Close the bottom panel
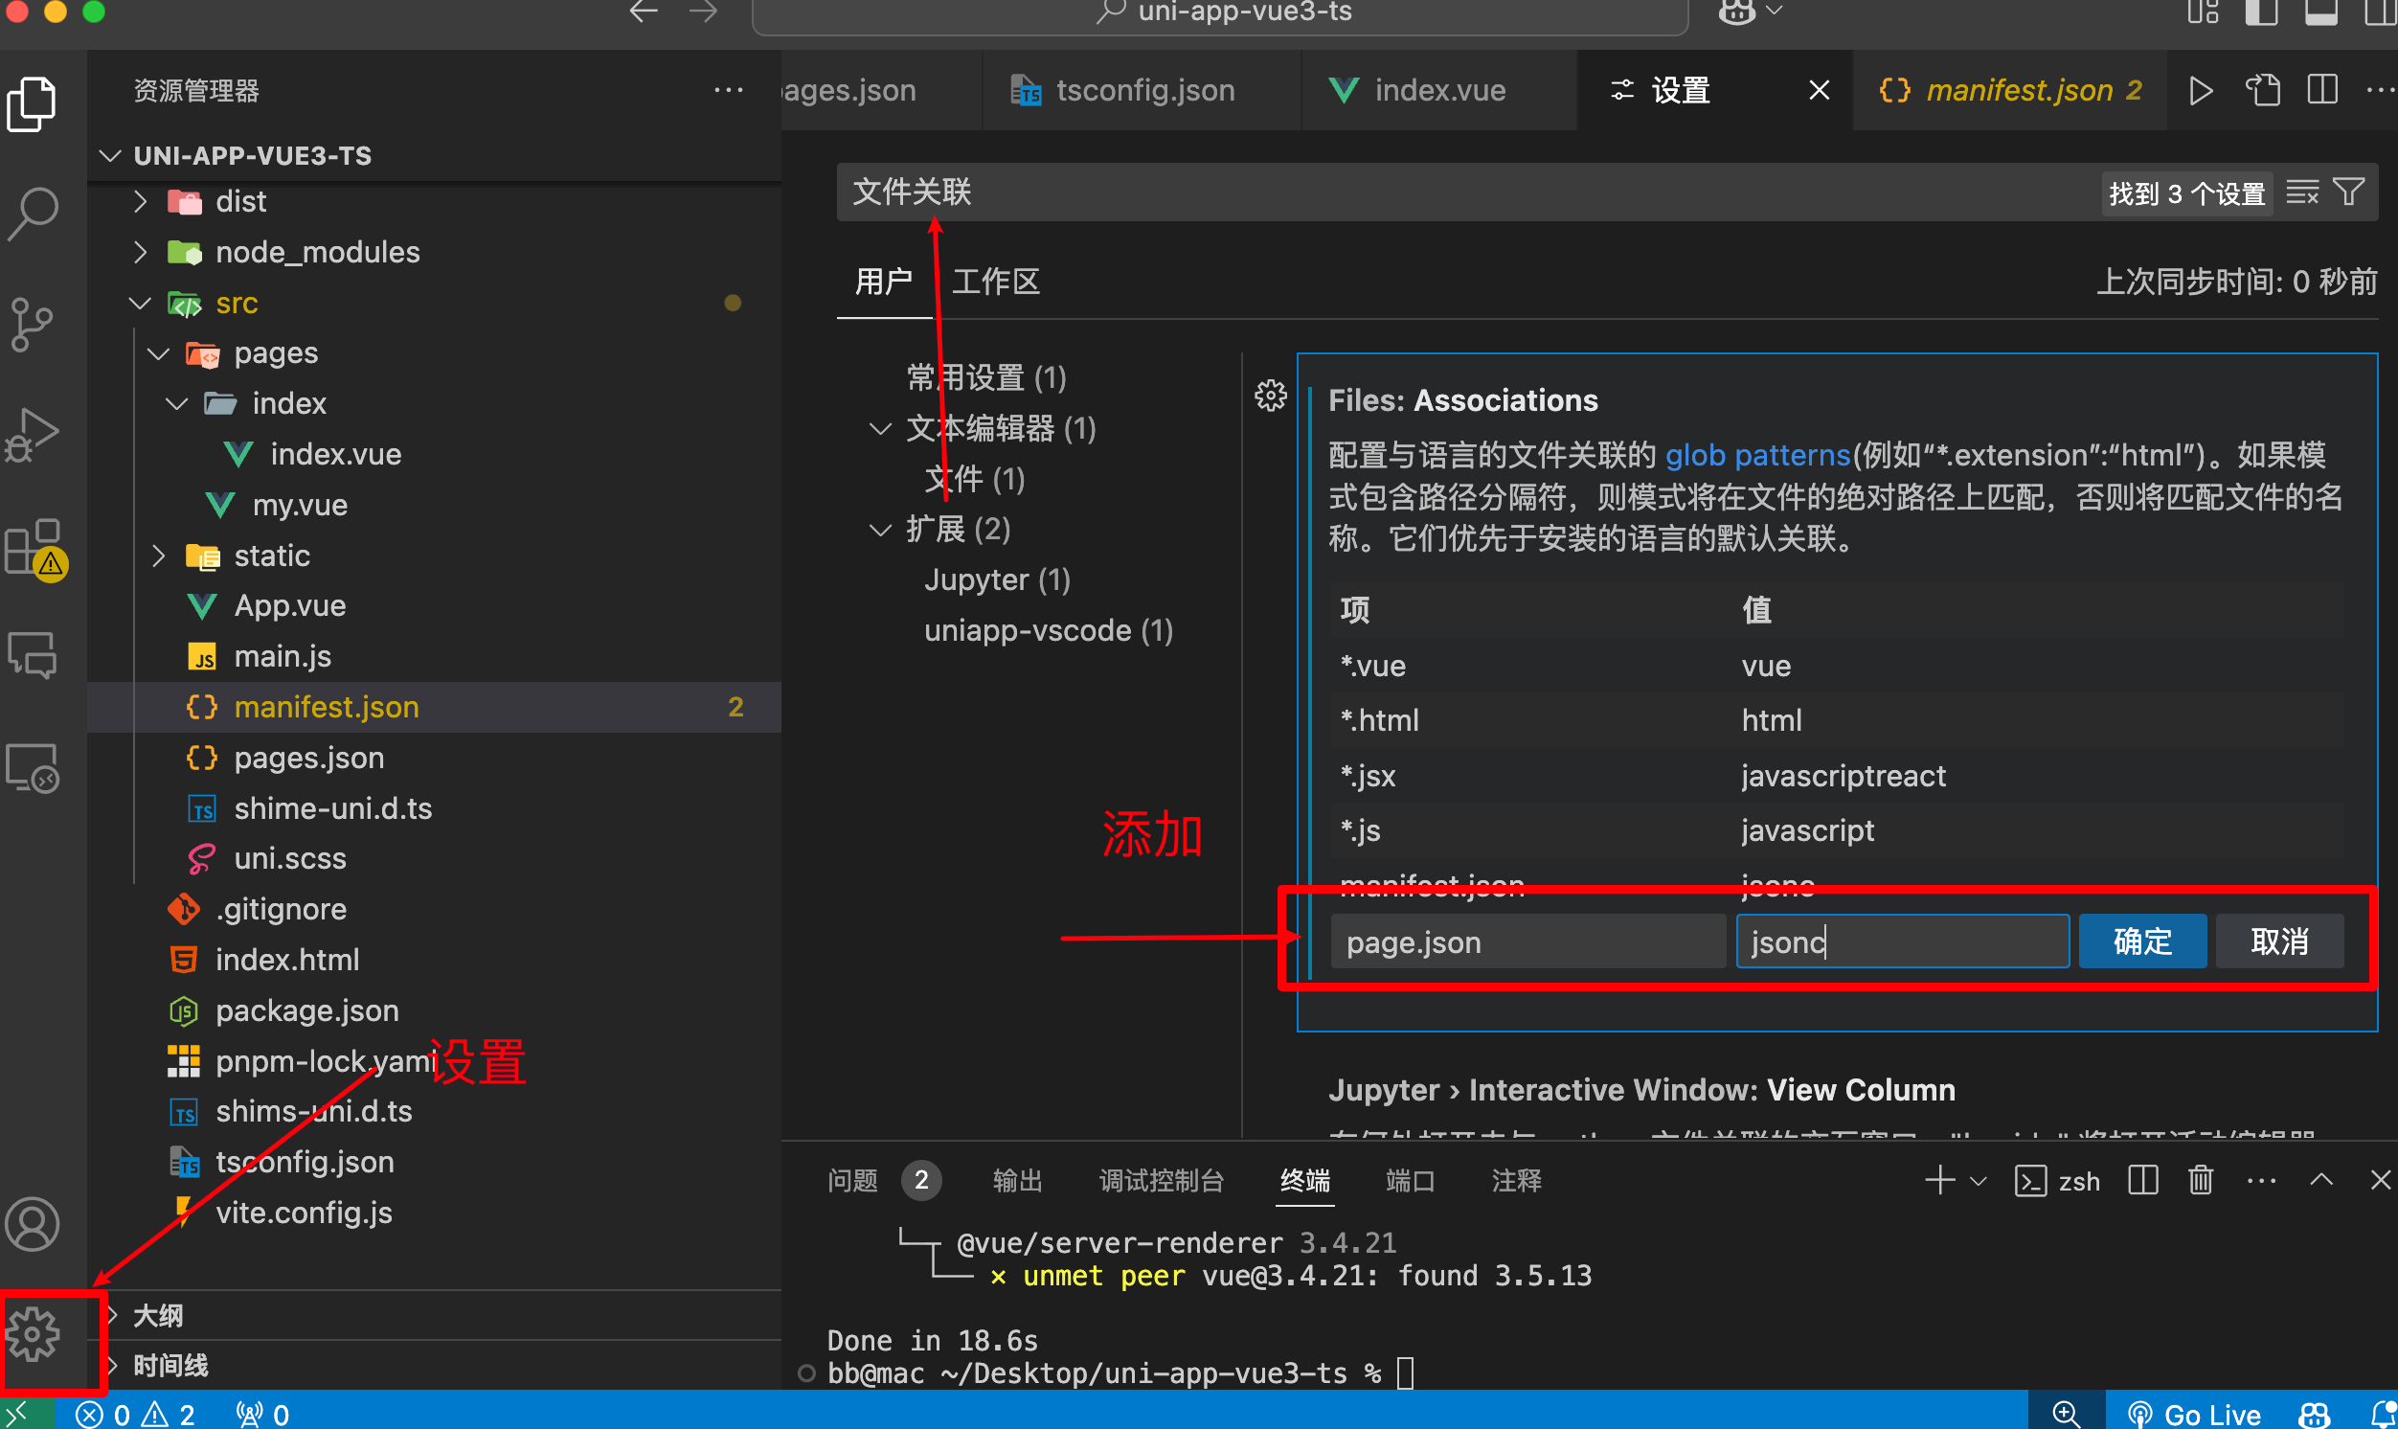The width and height of the screenshot is (2398, 1429). [2380, 1180]
